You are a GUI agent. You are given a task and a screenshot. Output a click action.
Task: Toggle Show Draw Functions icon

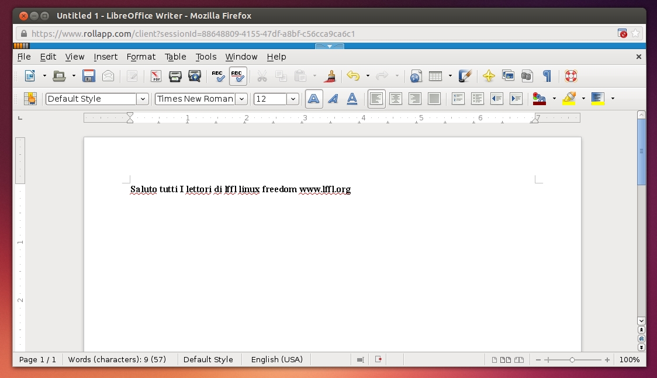pyautogui.click(x=465, y=76)
